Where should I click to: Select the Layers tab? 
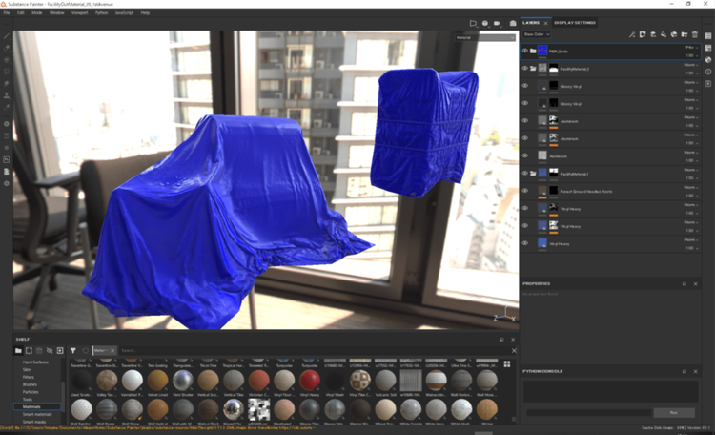(x=531, y=23)
